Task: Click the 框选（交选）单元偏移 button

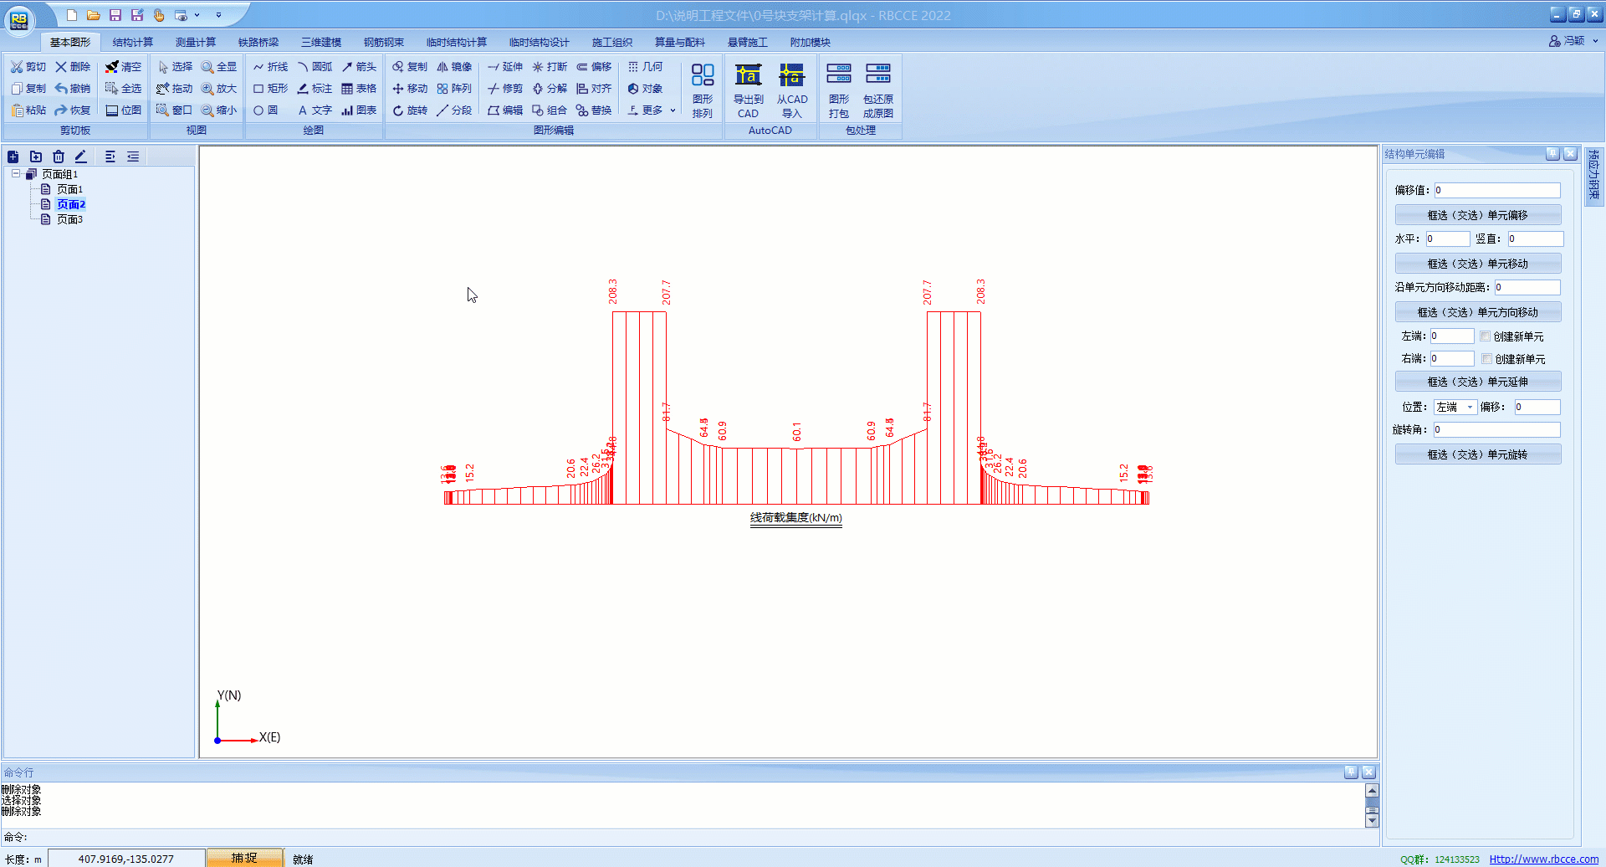Action: pos(1477,215)
